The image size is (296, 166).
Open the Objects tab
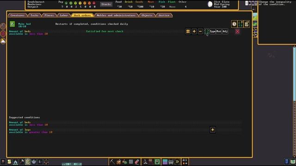[x=147, y=15]
